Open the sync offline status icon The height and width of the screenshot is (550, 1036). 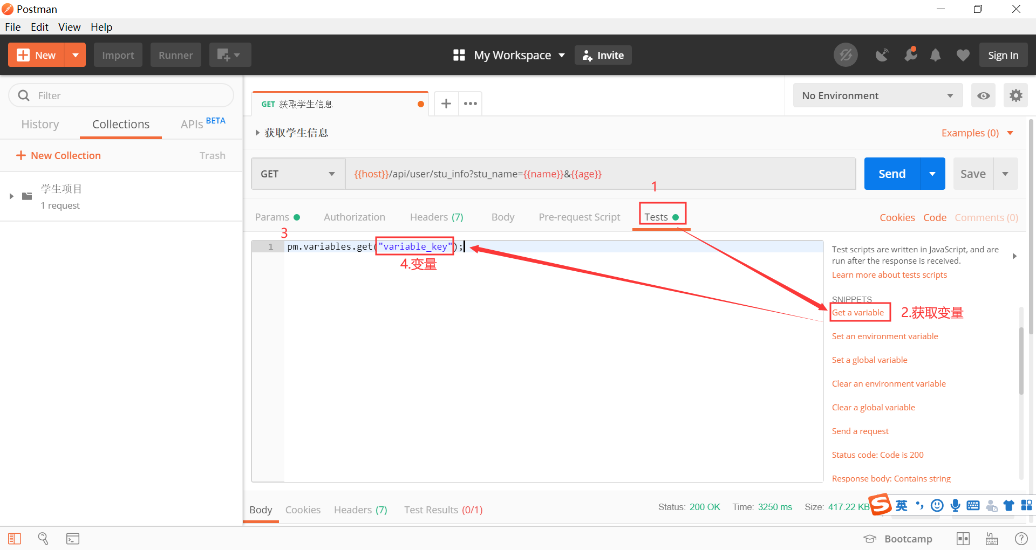click(846, 55)
